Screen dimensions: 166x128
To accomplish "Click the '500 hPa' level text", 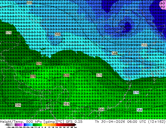I will (x=34, y=122).
